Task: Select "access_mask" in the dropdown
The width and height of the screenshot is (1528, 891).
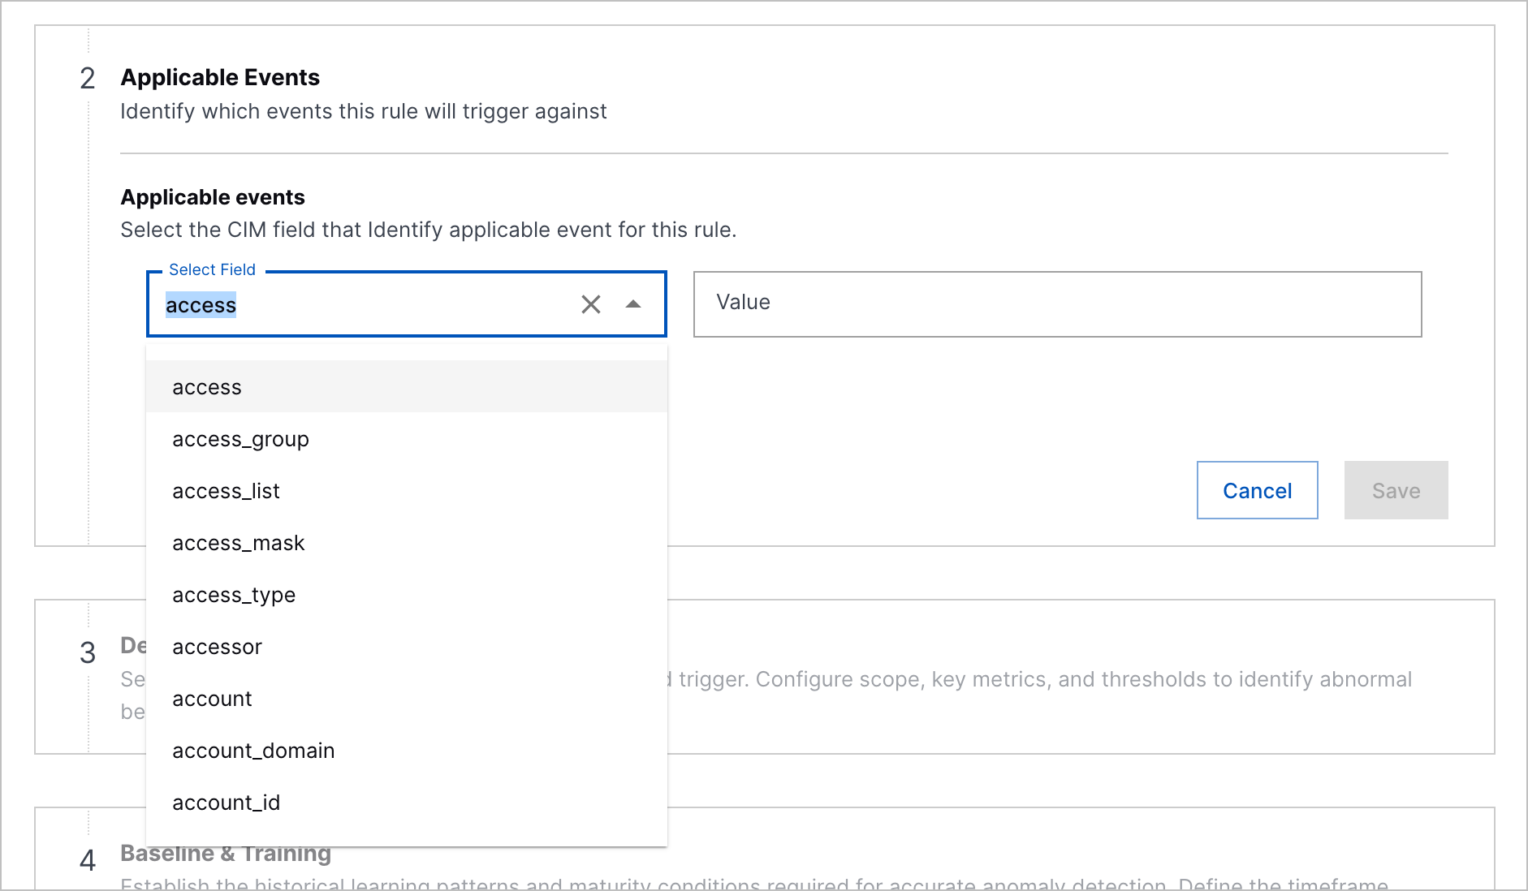Action: (238, 543)
